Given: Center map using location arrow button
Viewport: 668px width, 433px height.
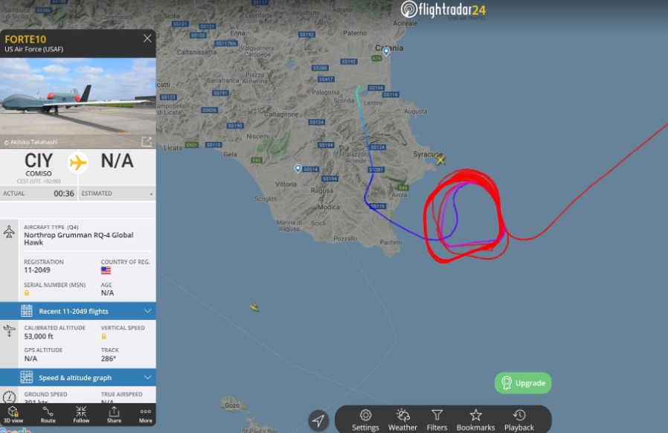Looking at the screenshot, I should 318,420.
